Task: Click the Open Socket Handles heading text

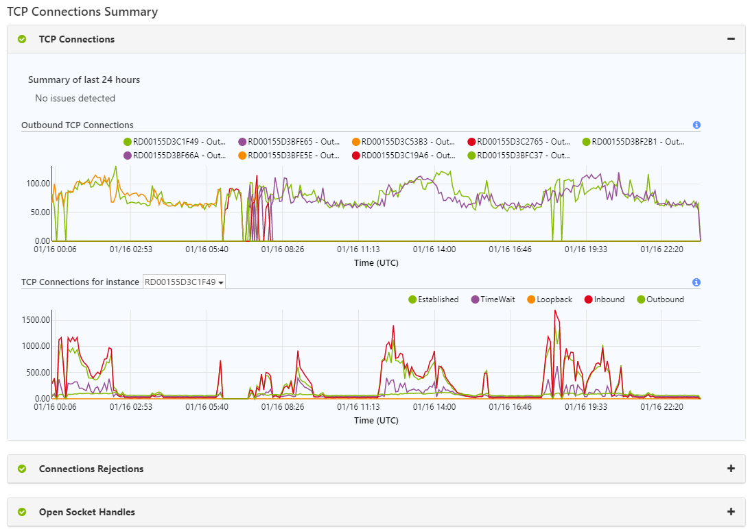Action: coord(87,512)
